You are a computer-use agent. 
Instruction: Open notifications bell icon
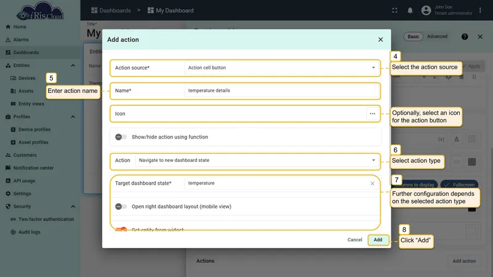[x=410, y=10]
